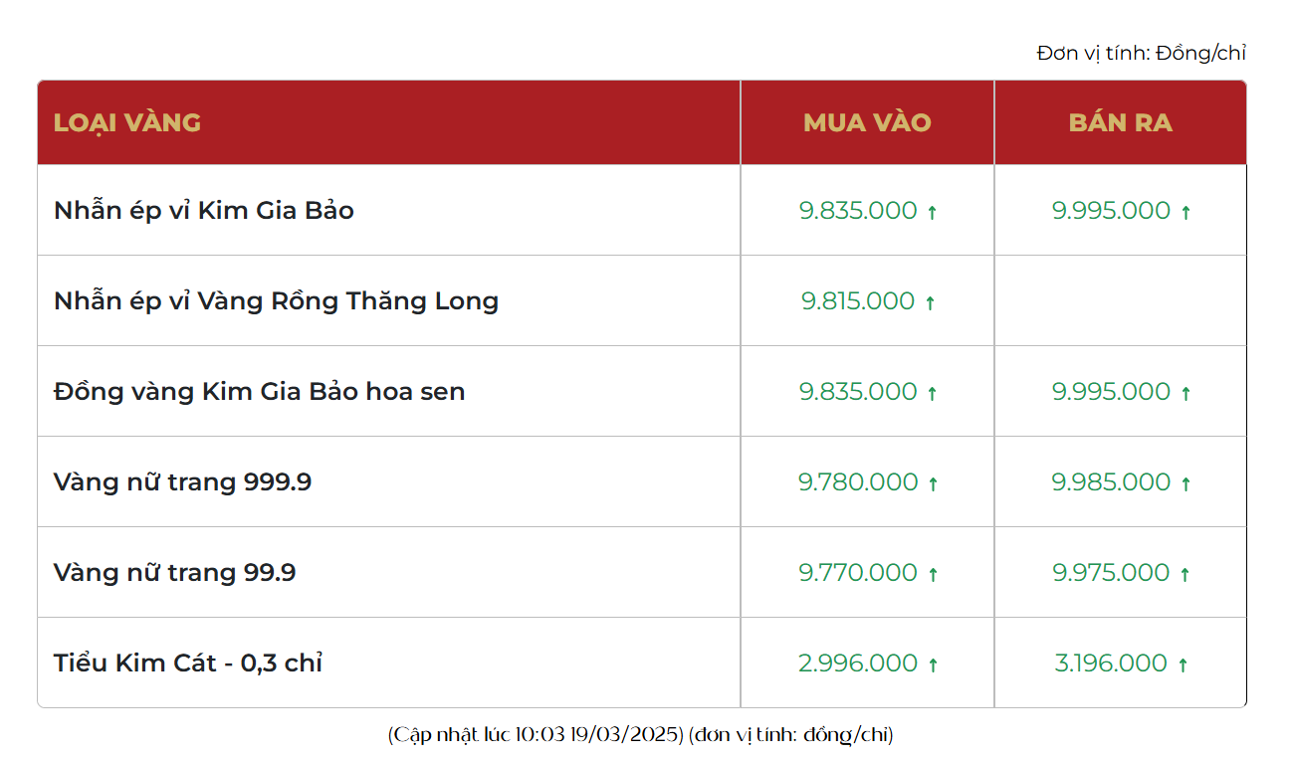The height and width of the screenshot is (759, 1294).
Task: Click the 9.985.000 sell price value
Action: coord(1111,482)
